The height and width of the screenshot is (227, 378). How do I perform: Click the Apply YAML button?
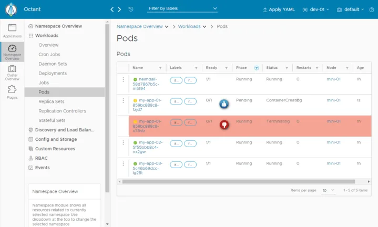279,9
